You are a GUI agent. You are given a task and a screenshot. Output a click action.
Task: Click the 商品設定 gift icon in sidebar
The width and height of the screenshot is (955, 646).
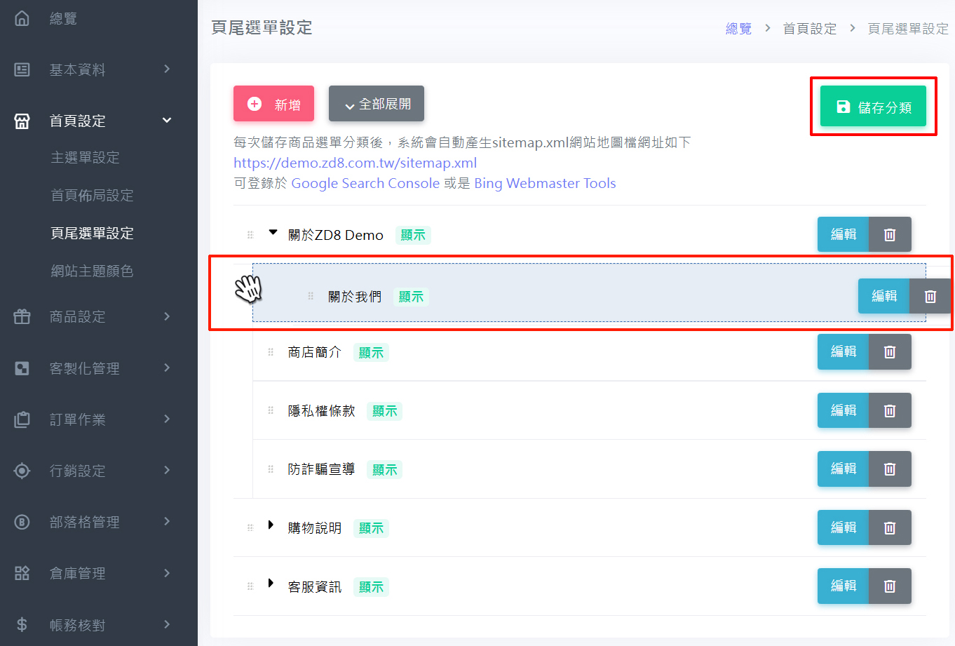[x=22, y=316]
